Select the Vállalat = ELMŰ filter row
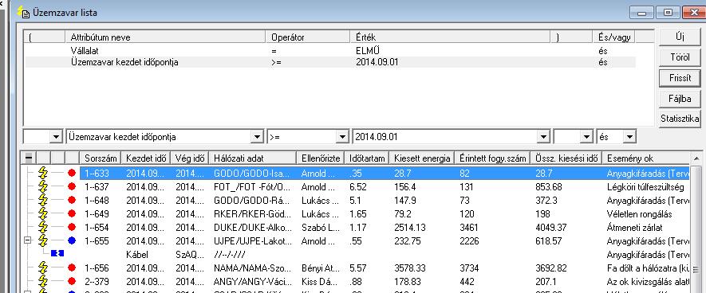The image size is (706, 293). [330, 51]
